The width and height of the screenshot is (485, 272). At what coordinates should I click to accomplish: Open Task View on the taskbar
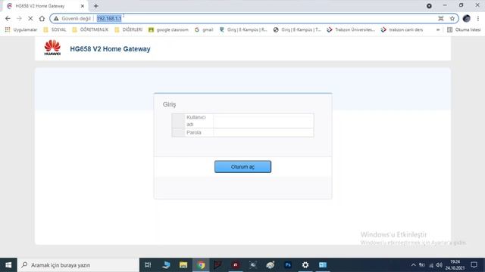coord(148,265)
